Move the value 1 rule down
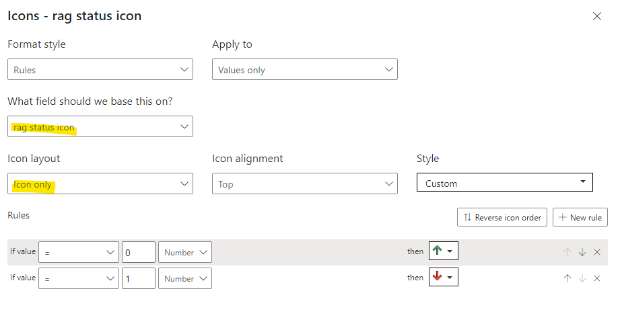Screen dimensions: 620x326 click(x=582, y=278)
